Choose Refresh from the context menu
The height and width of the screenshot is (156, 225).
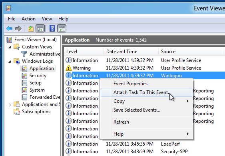(x=147, y=122)
